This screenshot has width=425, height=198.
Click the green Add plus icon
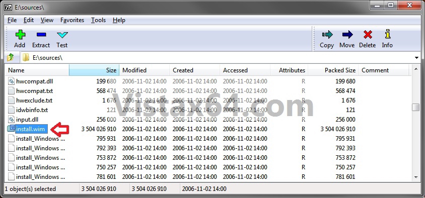click(20, 35)
